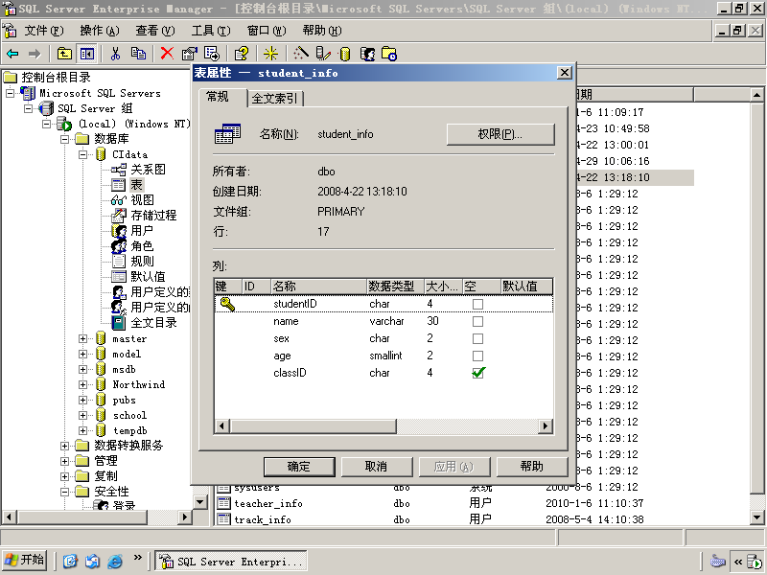Click the SQL Server Enterprise taskbar button

(231, 562)
